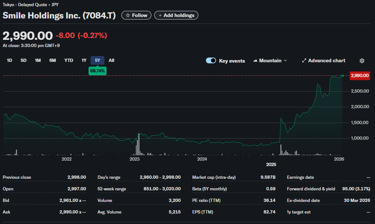Image resolution: width=375 pixels, height=224 pixels.
Task: Click the 1,000.00 y-axis label
Action: [x=360, y=138]
